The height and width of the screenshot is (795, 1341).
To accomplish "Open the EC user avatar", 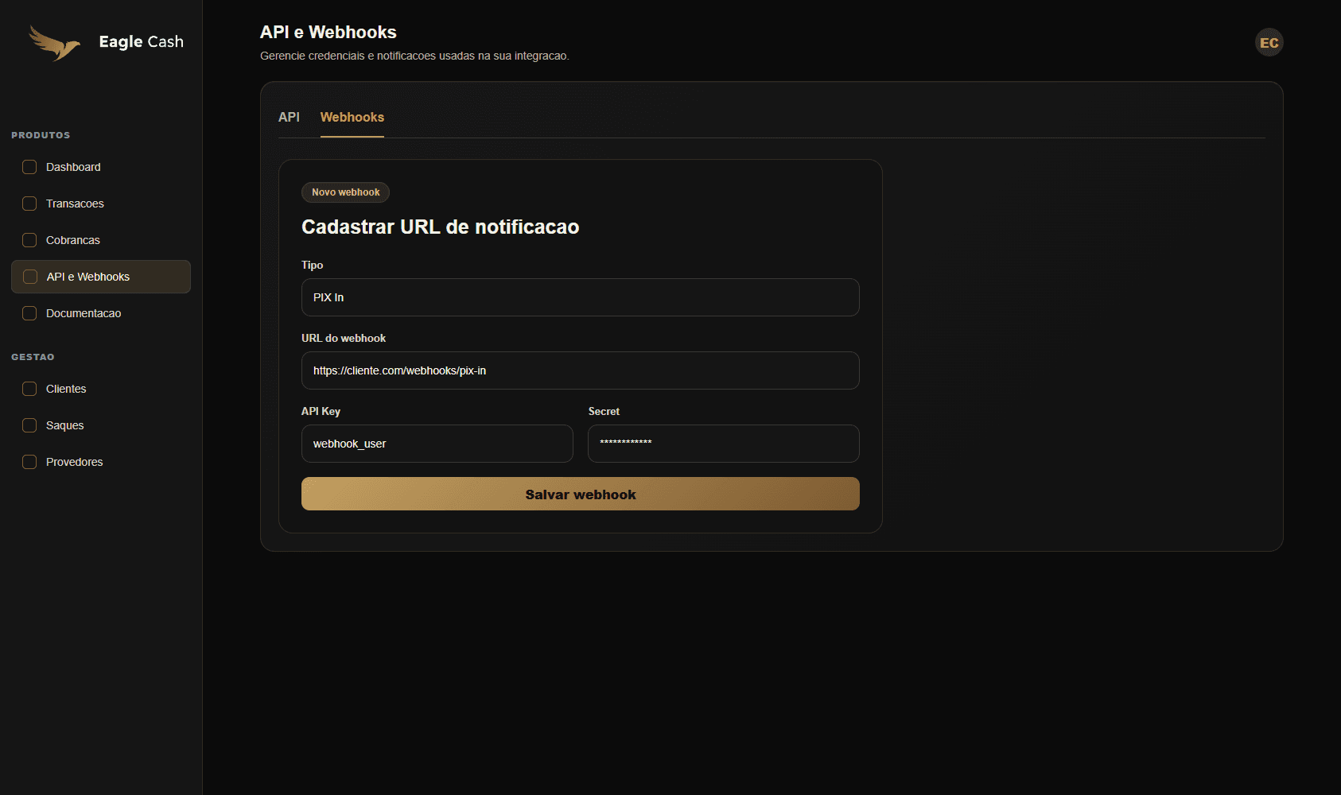I will pos(1269,42).
